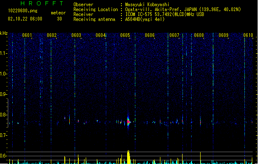Click the 0601 time marker
Screen dimensions: 258x164
click(x=27, y=35)
